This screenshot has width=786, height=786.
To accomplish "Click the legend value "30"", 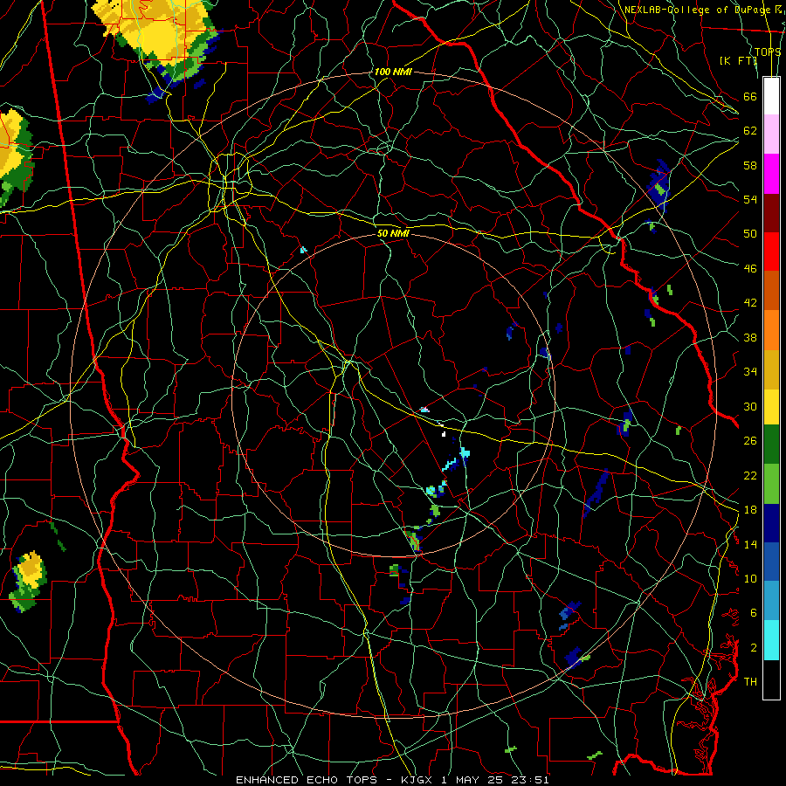I will click(750, 406).
